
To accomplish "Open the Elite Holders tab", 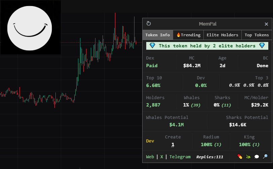I will [222, 35].
